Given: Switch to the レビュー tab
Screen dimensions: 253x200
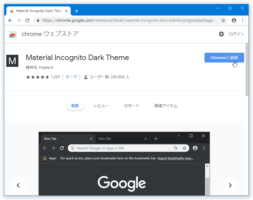Looking at the screenshot, I should [x=101, y=106].
